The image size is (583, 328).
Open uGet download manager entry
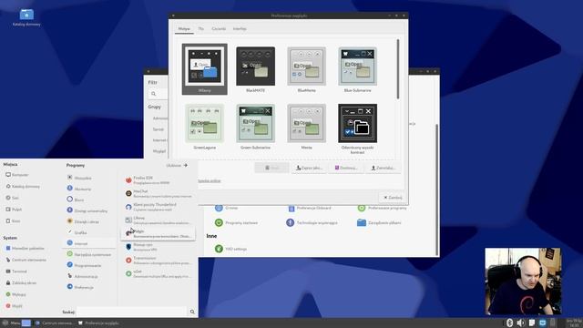[x=158, y=273]
